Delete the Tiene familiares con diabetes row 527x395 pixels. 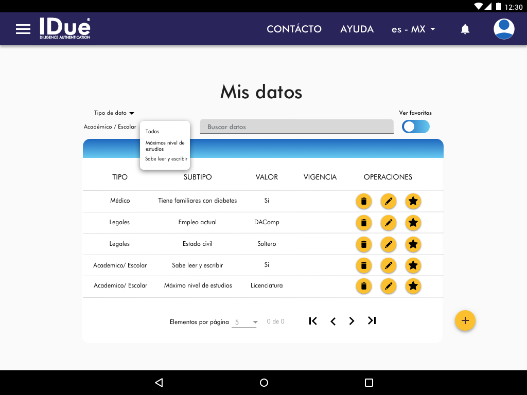point(364,201)
